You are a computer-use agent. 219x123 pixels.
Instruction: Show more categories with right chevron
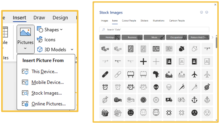pos(212,37)
